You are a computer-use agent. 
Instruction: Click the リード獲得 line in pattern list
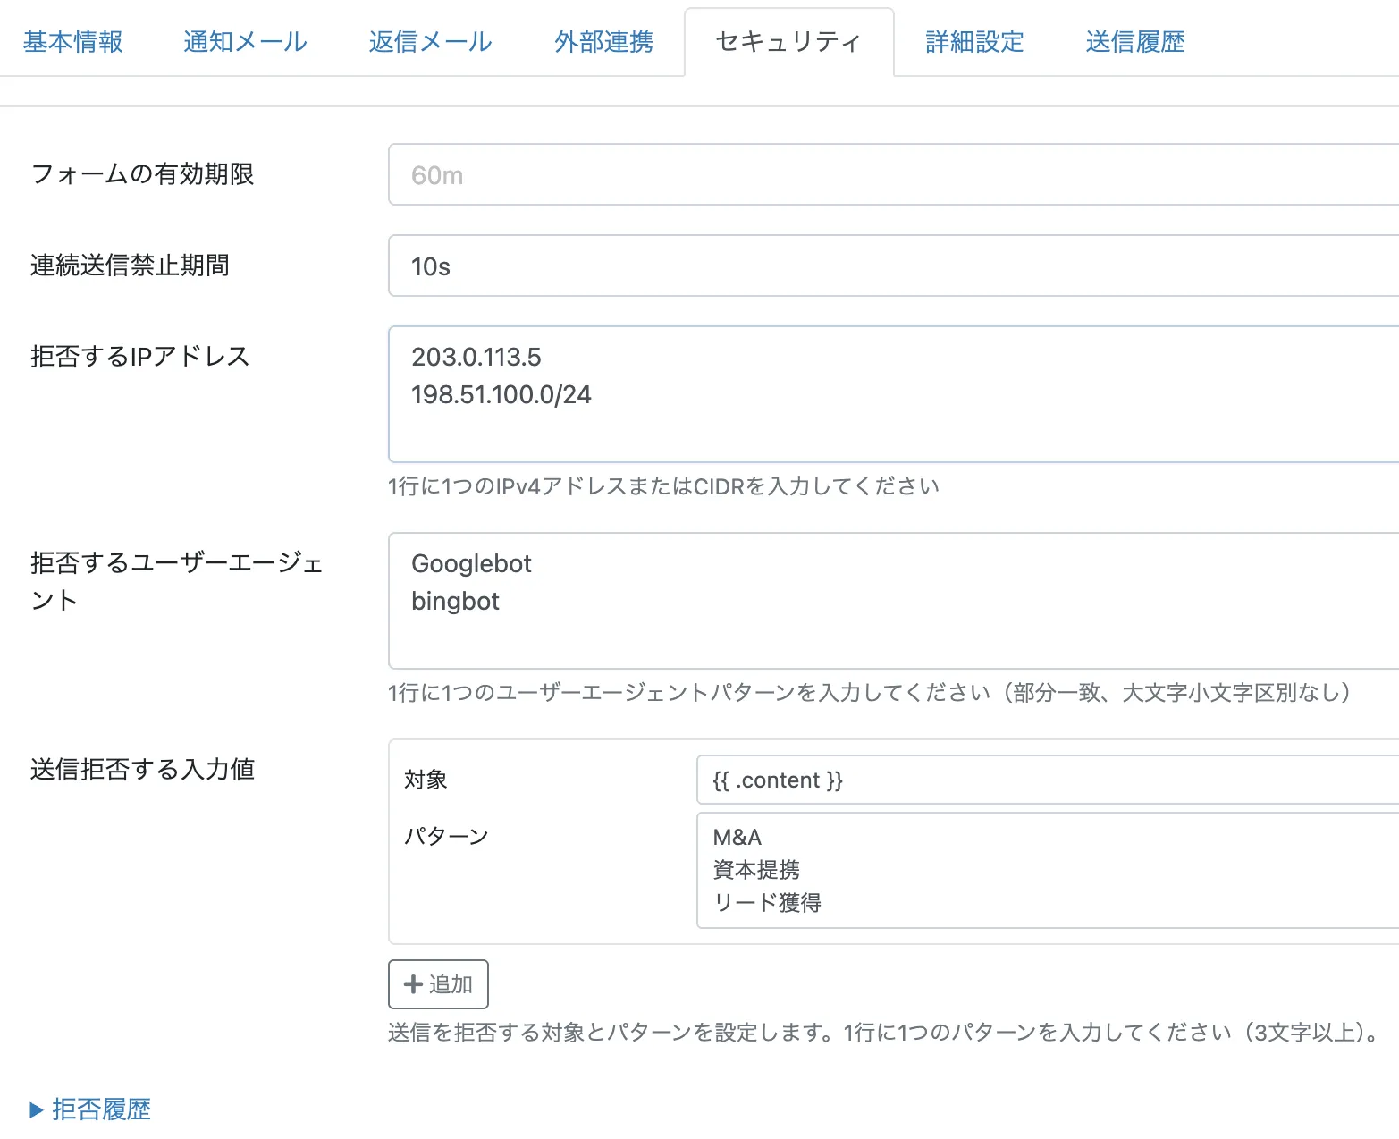point(767,903)
